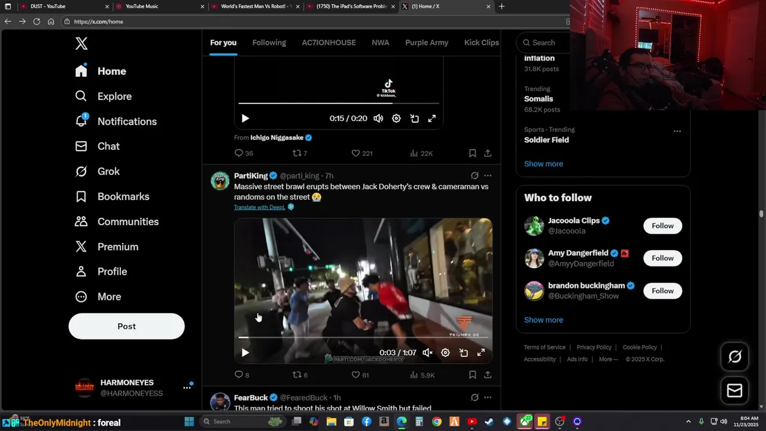Reply to post with 36 replies
Viewport: 766px width, 431px height.
click(x=244, y=153)
